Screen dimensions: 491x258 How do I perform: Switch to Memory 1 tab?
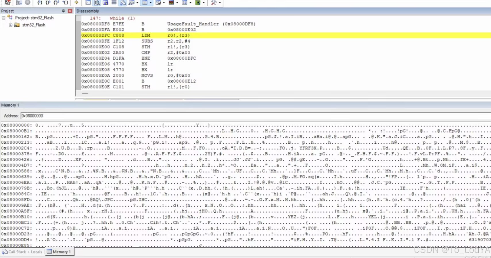59,252
